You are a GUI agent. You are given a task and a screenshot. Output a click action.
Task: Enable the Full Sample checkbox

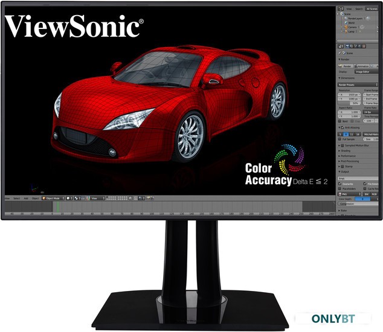click(340, 139)
